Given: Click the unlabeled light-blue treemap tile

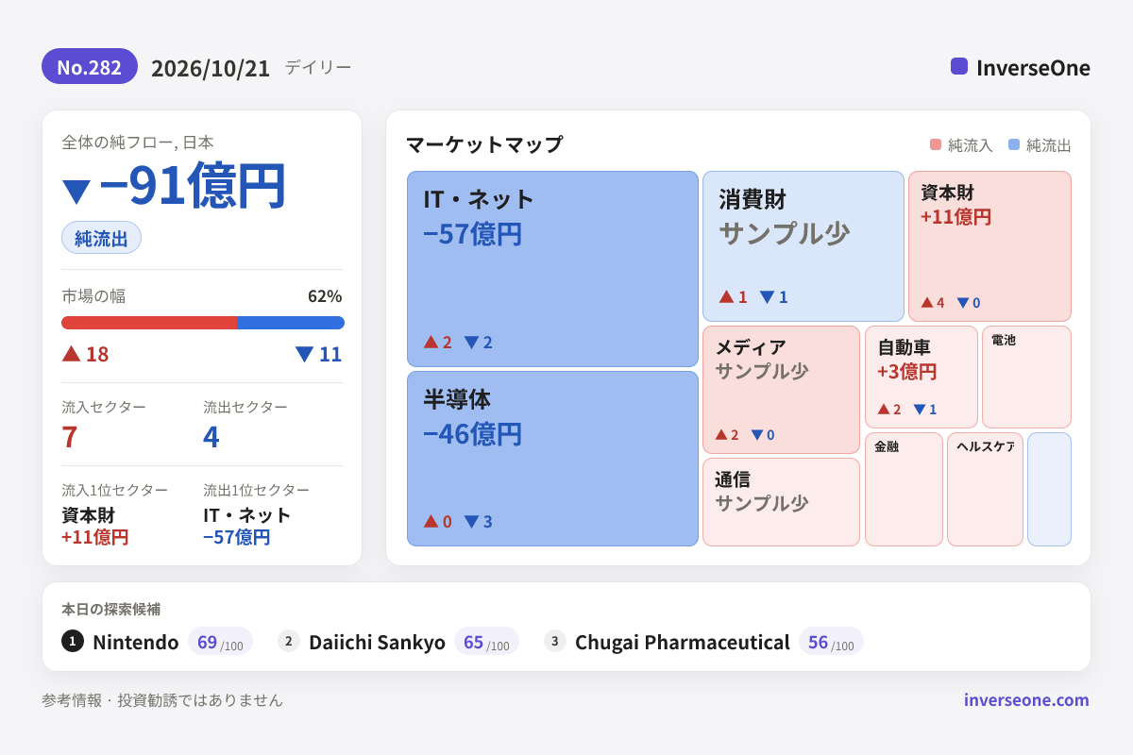Looking at the screenshot, I should click(1049, 489).
